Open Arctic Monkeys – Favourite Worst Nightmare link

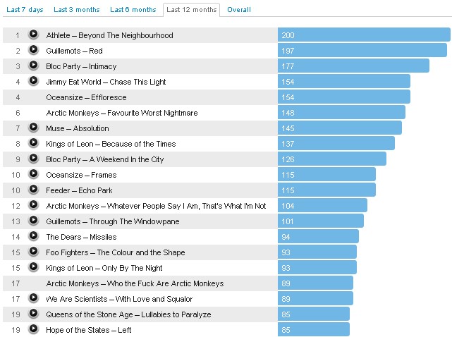click(122, 113)
